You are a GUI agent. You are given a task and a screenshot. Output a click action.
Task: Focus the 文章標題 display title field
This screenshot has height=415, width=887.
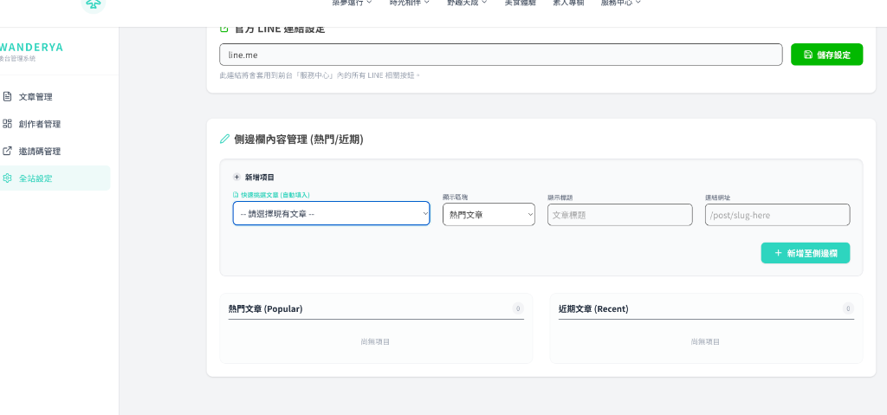point(619,215)
